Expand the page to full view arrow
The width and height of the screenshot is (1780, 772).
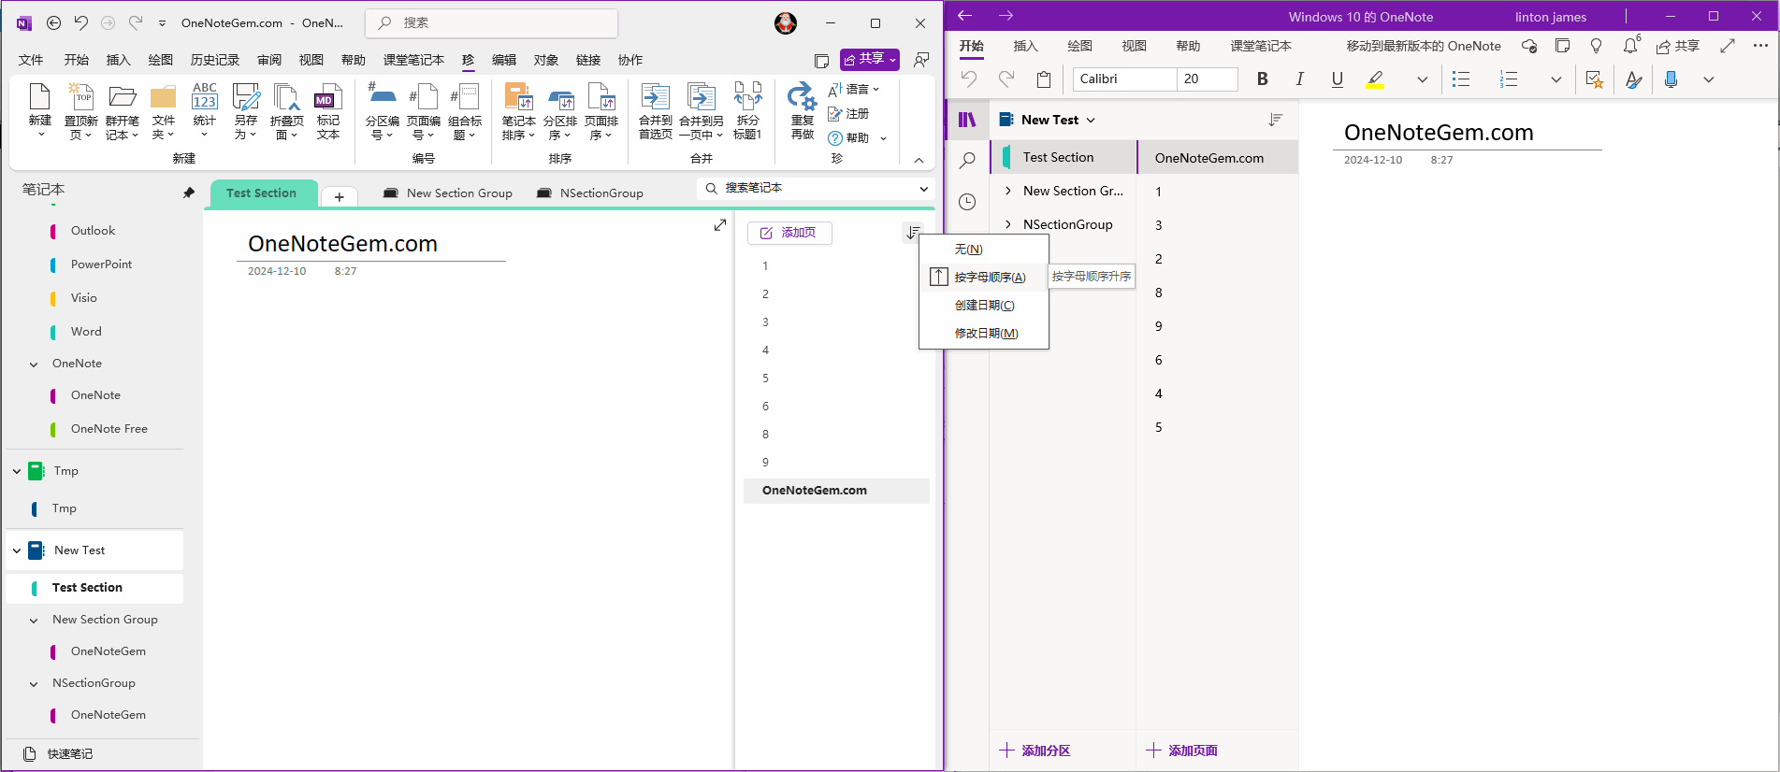pos(720,225)
